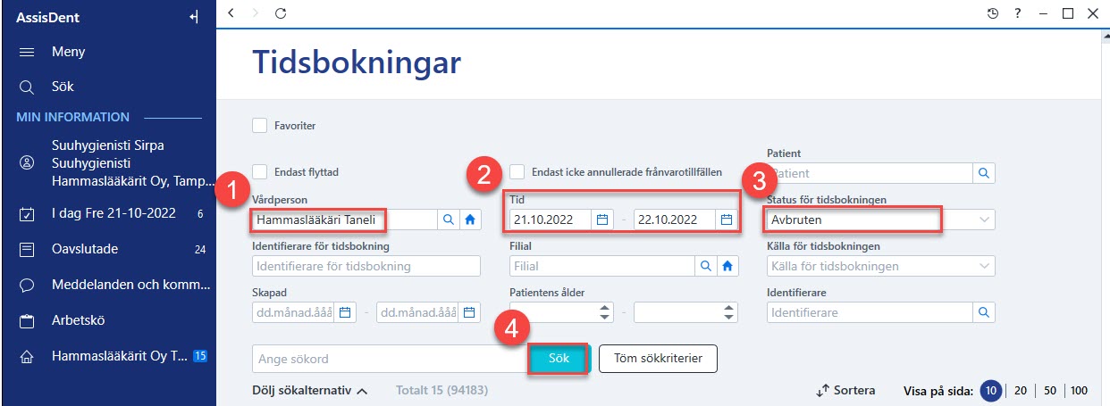Click the Tidsbokningar page heading
Viewport: 1110px width, 406px height.
(x=357, y=62)
